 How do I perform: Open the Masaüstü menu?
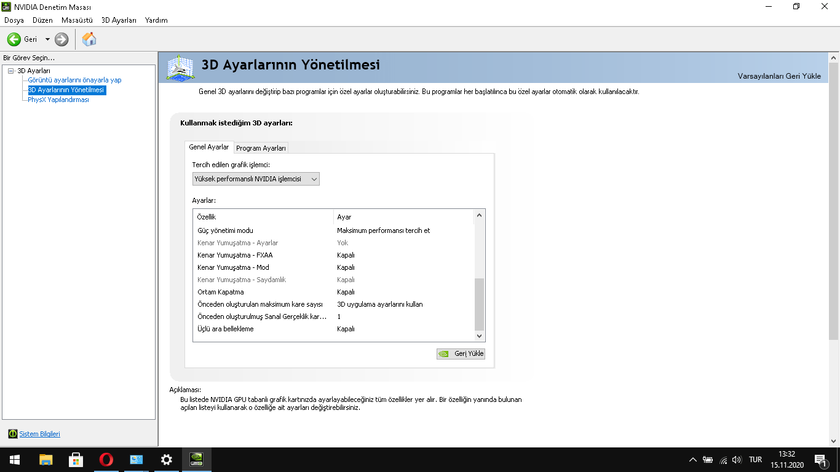click(77, 20)
